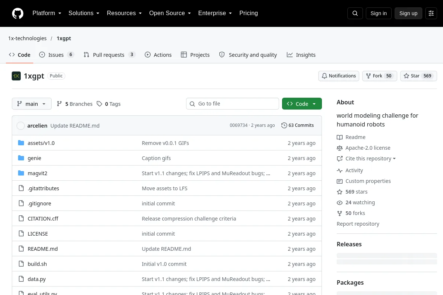This screenshot has height=295, width=443.
Task: Open 'Remove v0.0.1 GIFs' commit
Action: 165,143
